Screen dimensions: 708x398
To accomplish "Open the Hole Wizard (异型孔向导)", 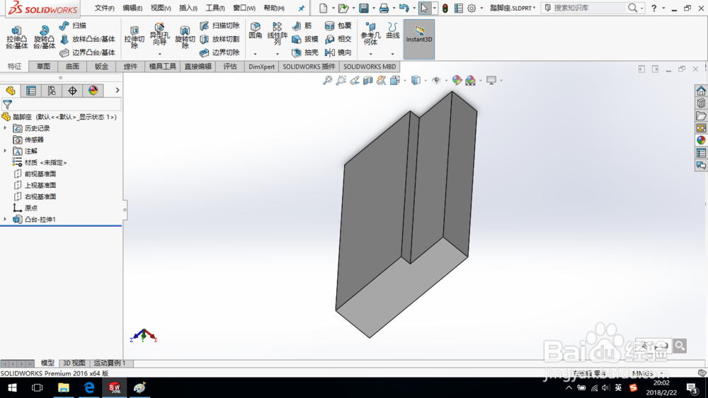I will [x=159, y=34].
